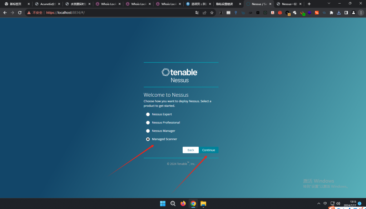Click the Back button in the Nessus form
This screenshot has height=209, width=366.
191,150
